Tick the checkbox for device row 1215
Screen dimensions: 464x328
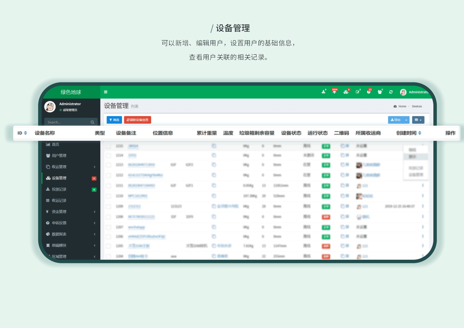pos(109,146)
